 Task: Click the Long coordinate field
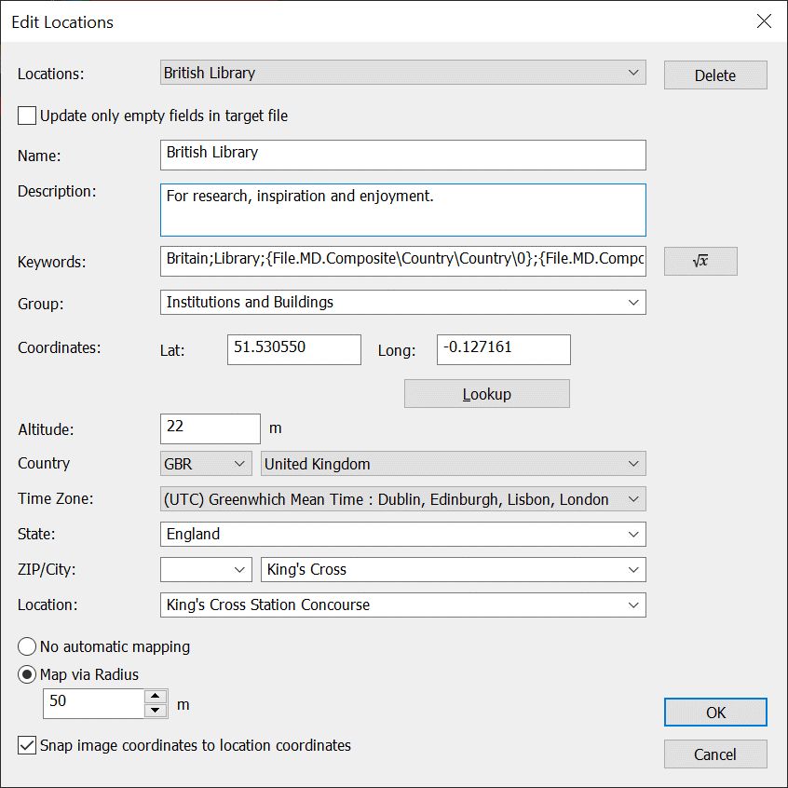click(x=504, y=350)
